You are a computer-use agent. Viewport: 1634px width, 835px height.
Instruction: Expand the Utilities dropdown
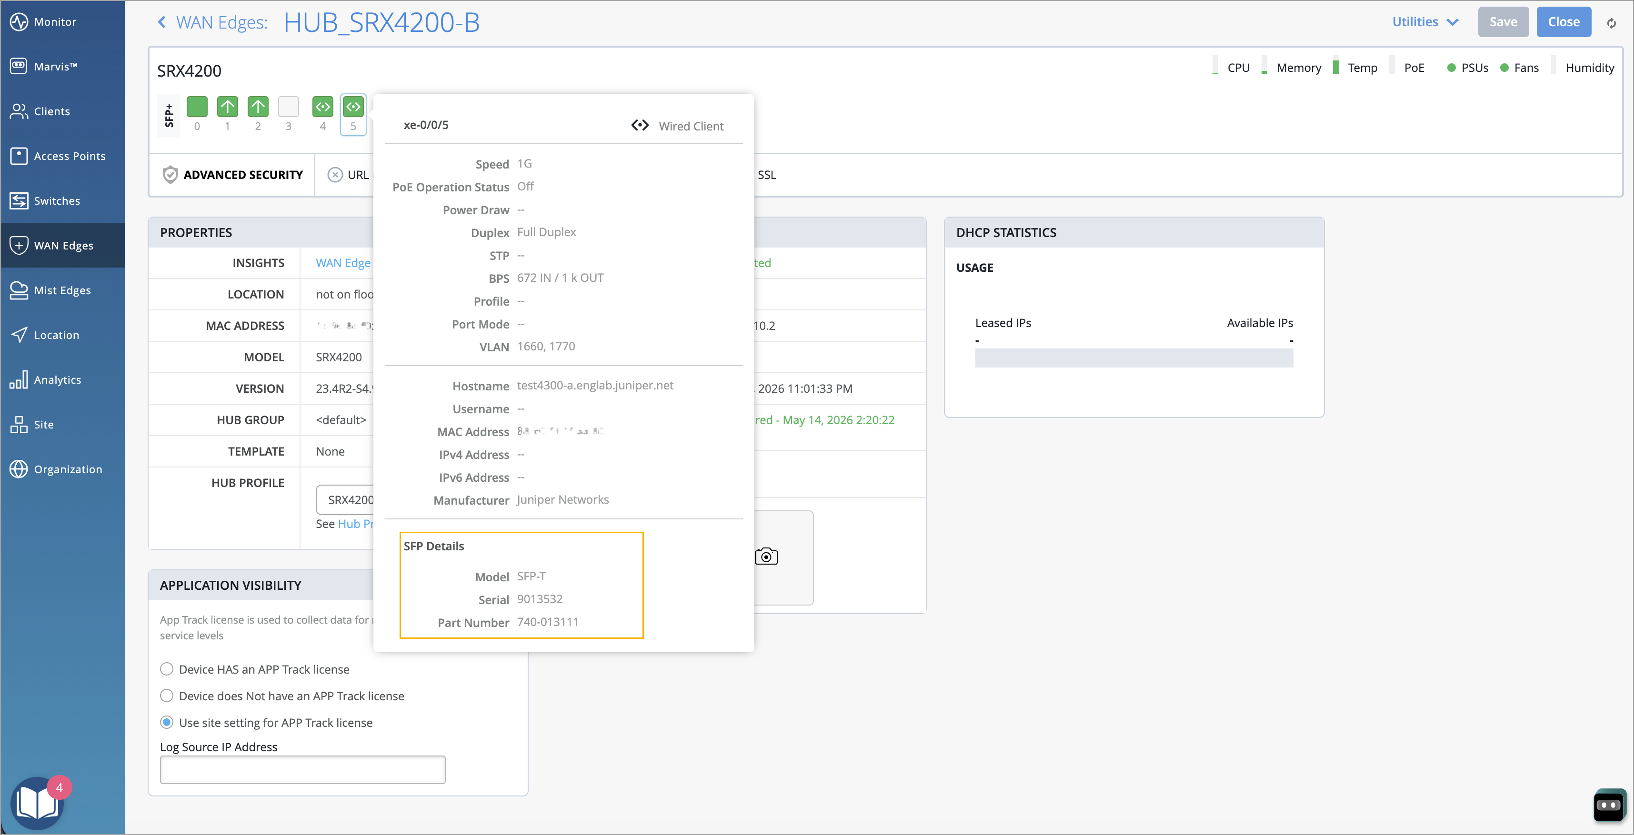point(1424,22)
